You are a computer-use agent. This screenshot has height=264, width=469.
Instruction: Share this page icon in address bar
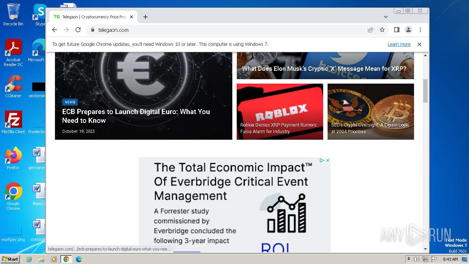pyautogui.click(x=370, y=30)
